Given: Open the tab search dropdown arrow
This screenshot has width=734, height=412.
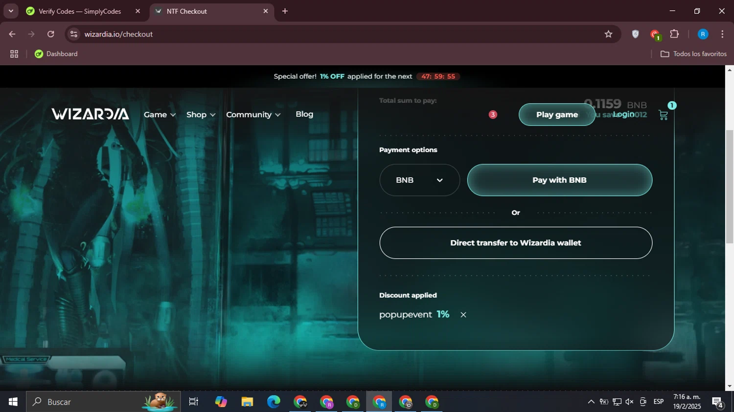Looking at the screenshot, I should pos(11,11).
